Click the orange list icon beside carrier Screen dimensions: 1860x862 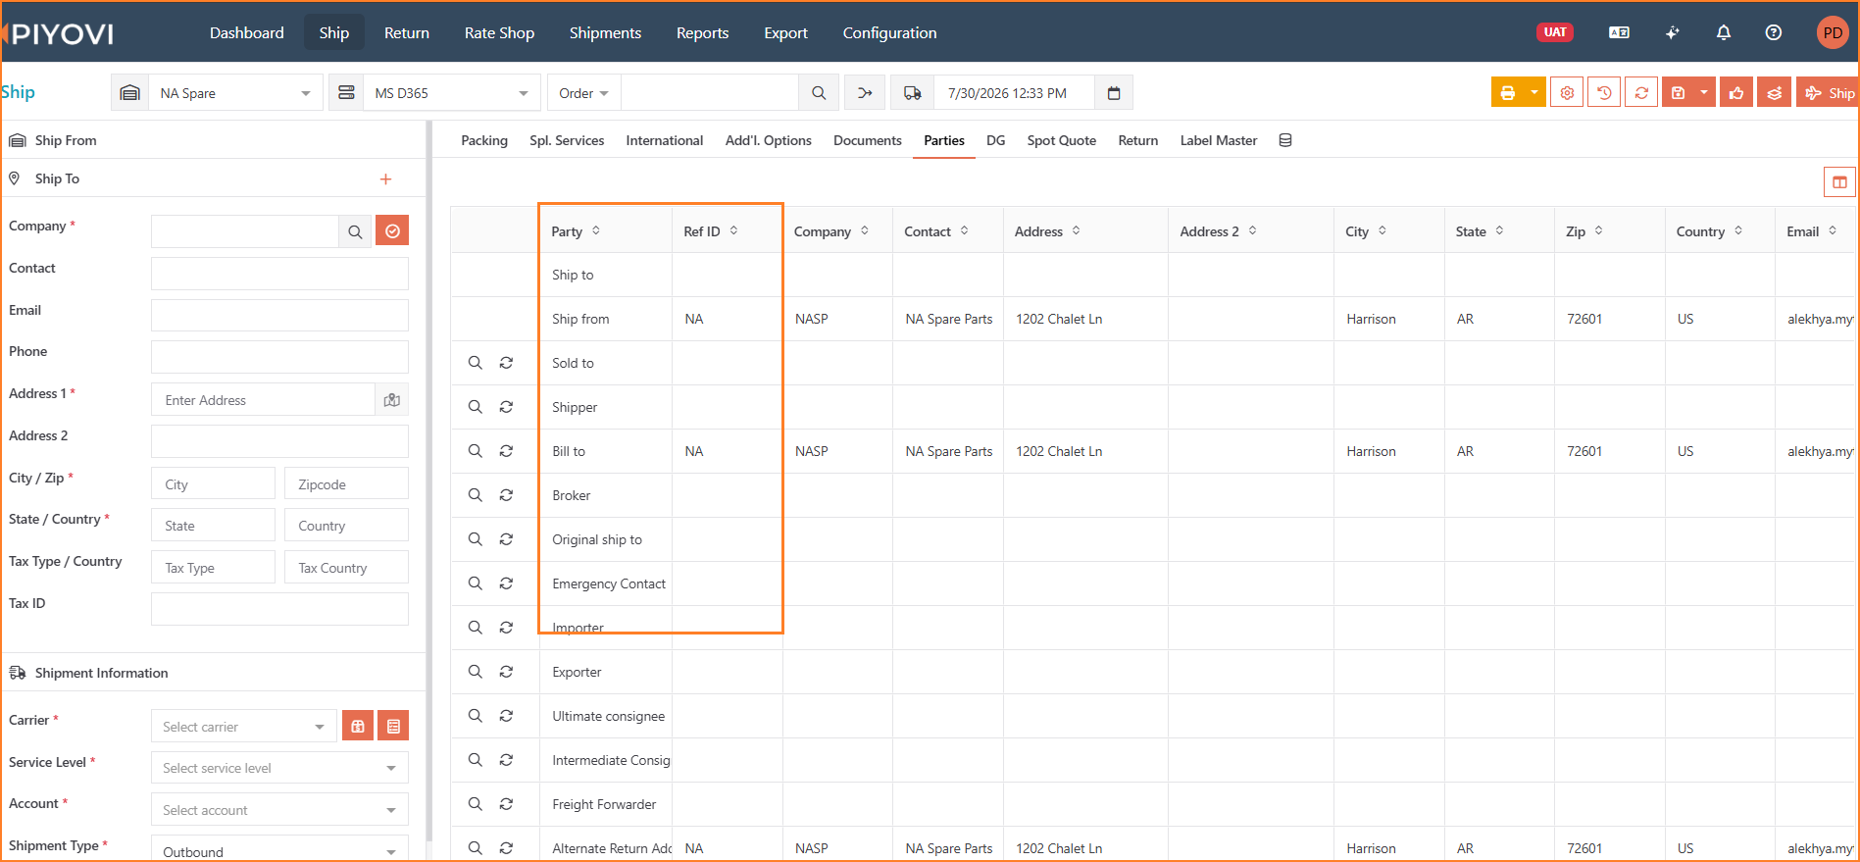coord(393,727)
